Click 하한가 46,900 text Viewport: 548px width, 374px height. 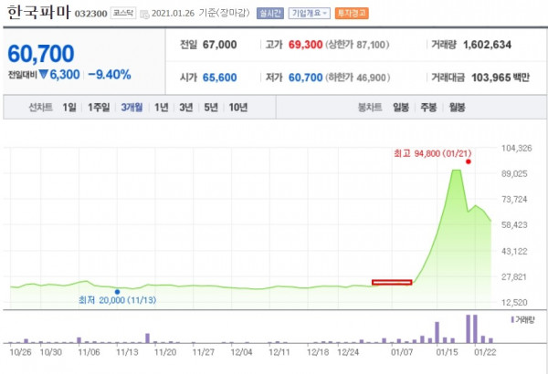pyautogui.click(x=358, y=78)
